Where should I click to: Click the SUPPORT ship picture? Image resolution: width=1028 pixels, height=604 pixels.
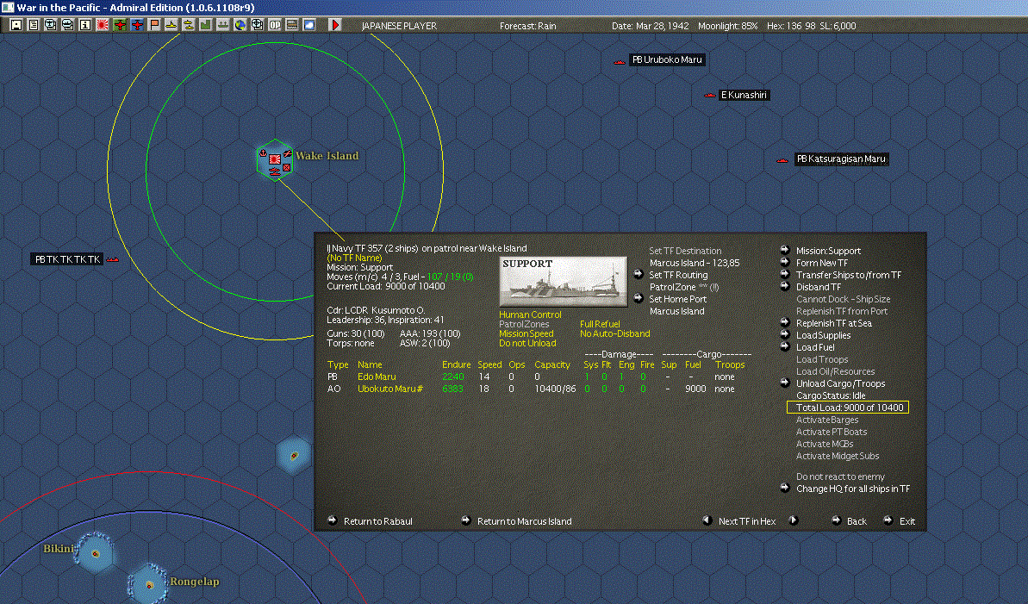[x=564, y=282]
